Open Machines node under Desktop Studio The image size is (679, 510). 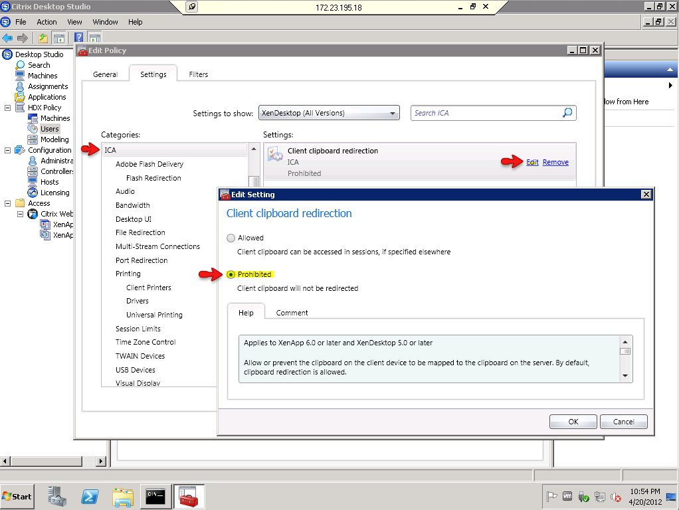[x=43, y=76]
